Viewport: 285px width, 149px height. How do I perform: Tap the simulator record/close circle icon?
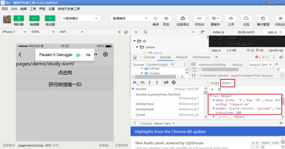pos(105,54)
